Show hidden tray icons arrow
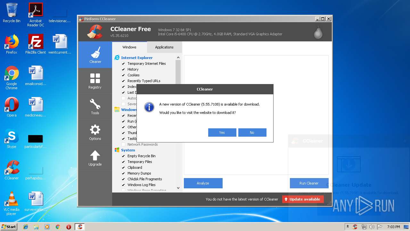This screenshot has width=410, height=231. tap(348, 227)
